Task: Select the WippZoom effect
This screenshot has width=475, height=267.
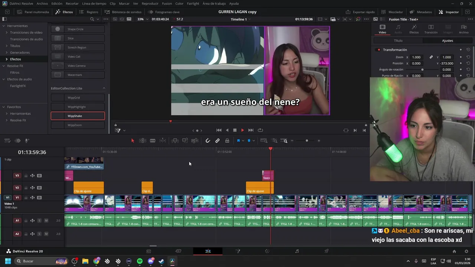Action: click(78, 125)
